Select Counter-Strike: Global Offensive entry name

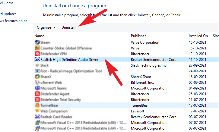pyautogui.click(x=66, y=48)
